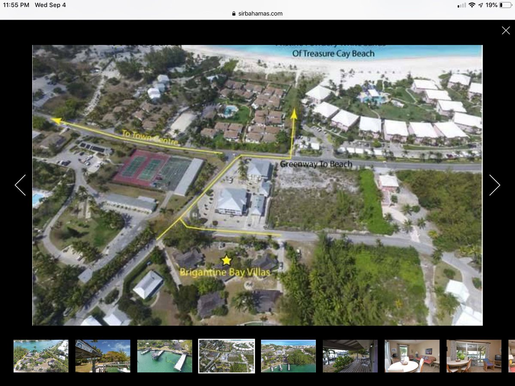Tap the date text Wed Sep 4
Image resolution: width=515 pixels, height=386 pixels.
[x=50, y=5]
